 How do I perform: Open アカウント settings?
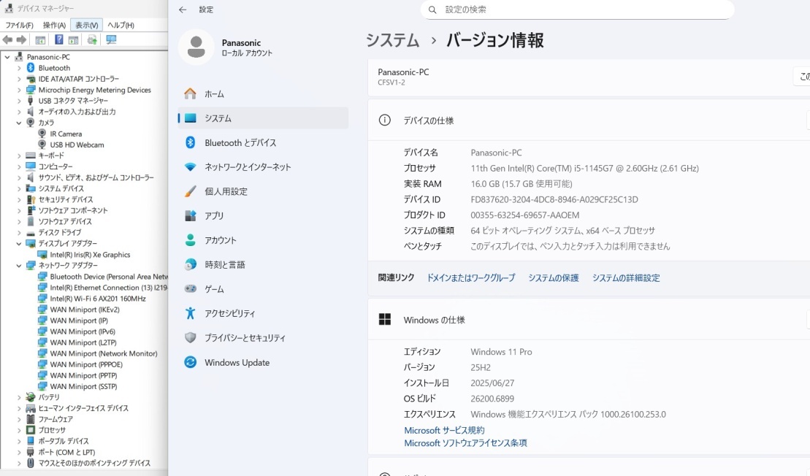[262, 240]
